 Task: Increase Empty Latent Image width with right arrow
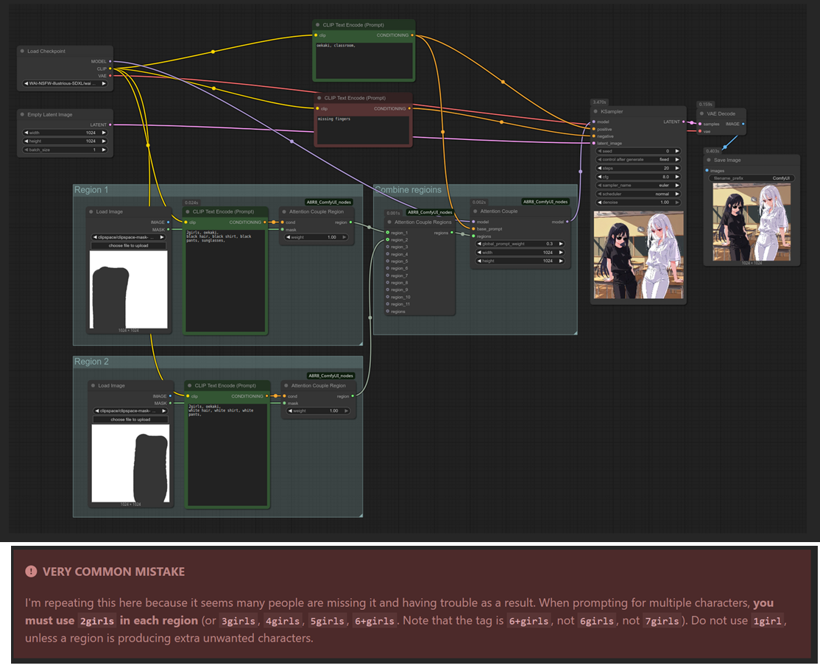(104, 133)
